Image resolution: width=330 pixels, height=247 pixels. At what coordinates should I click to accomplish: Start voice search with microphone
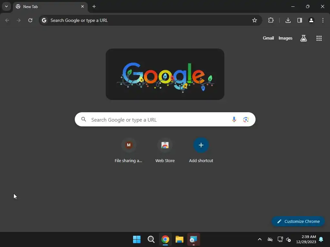click(x=234, y=120)
